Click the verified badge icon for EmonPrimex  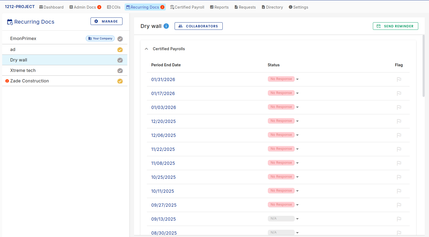point(120,39)
